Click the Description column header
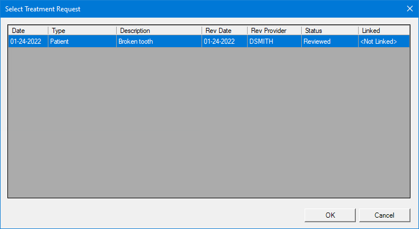419x229 pixels. point(159,31)
